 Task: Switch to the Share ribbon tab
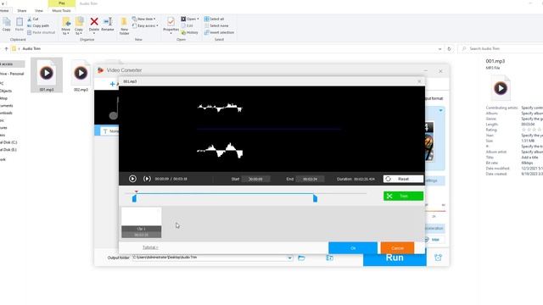(22, 11)
